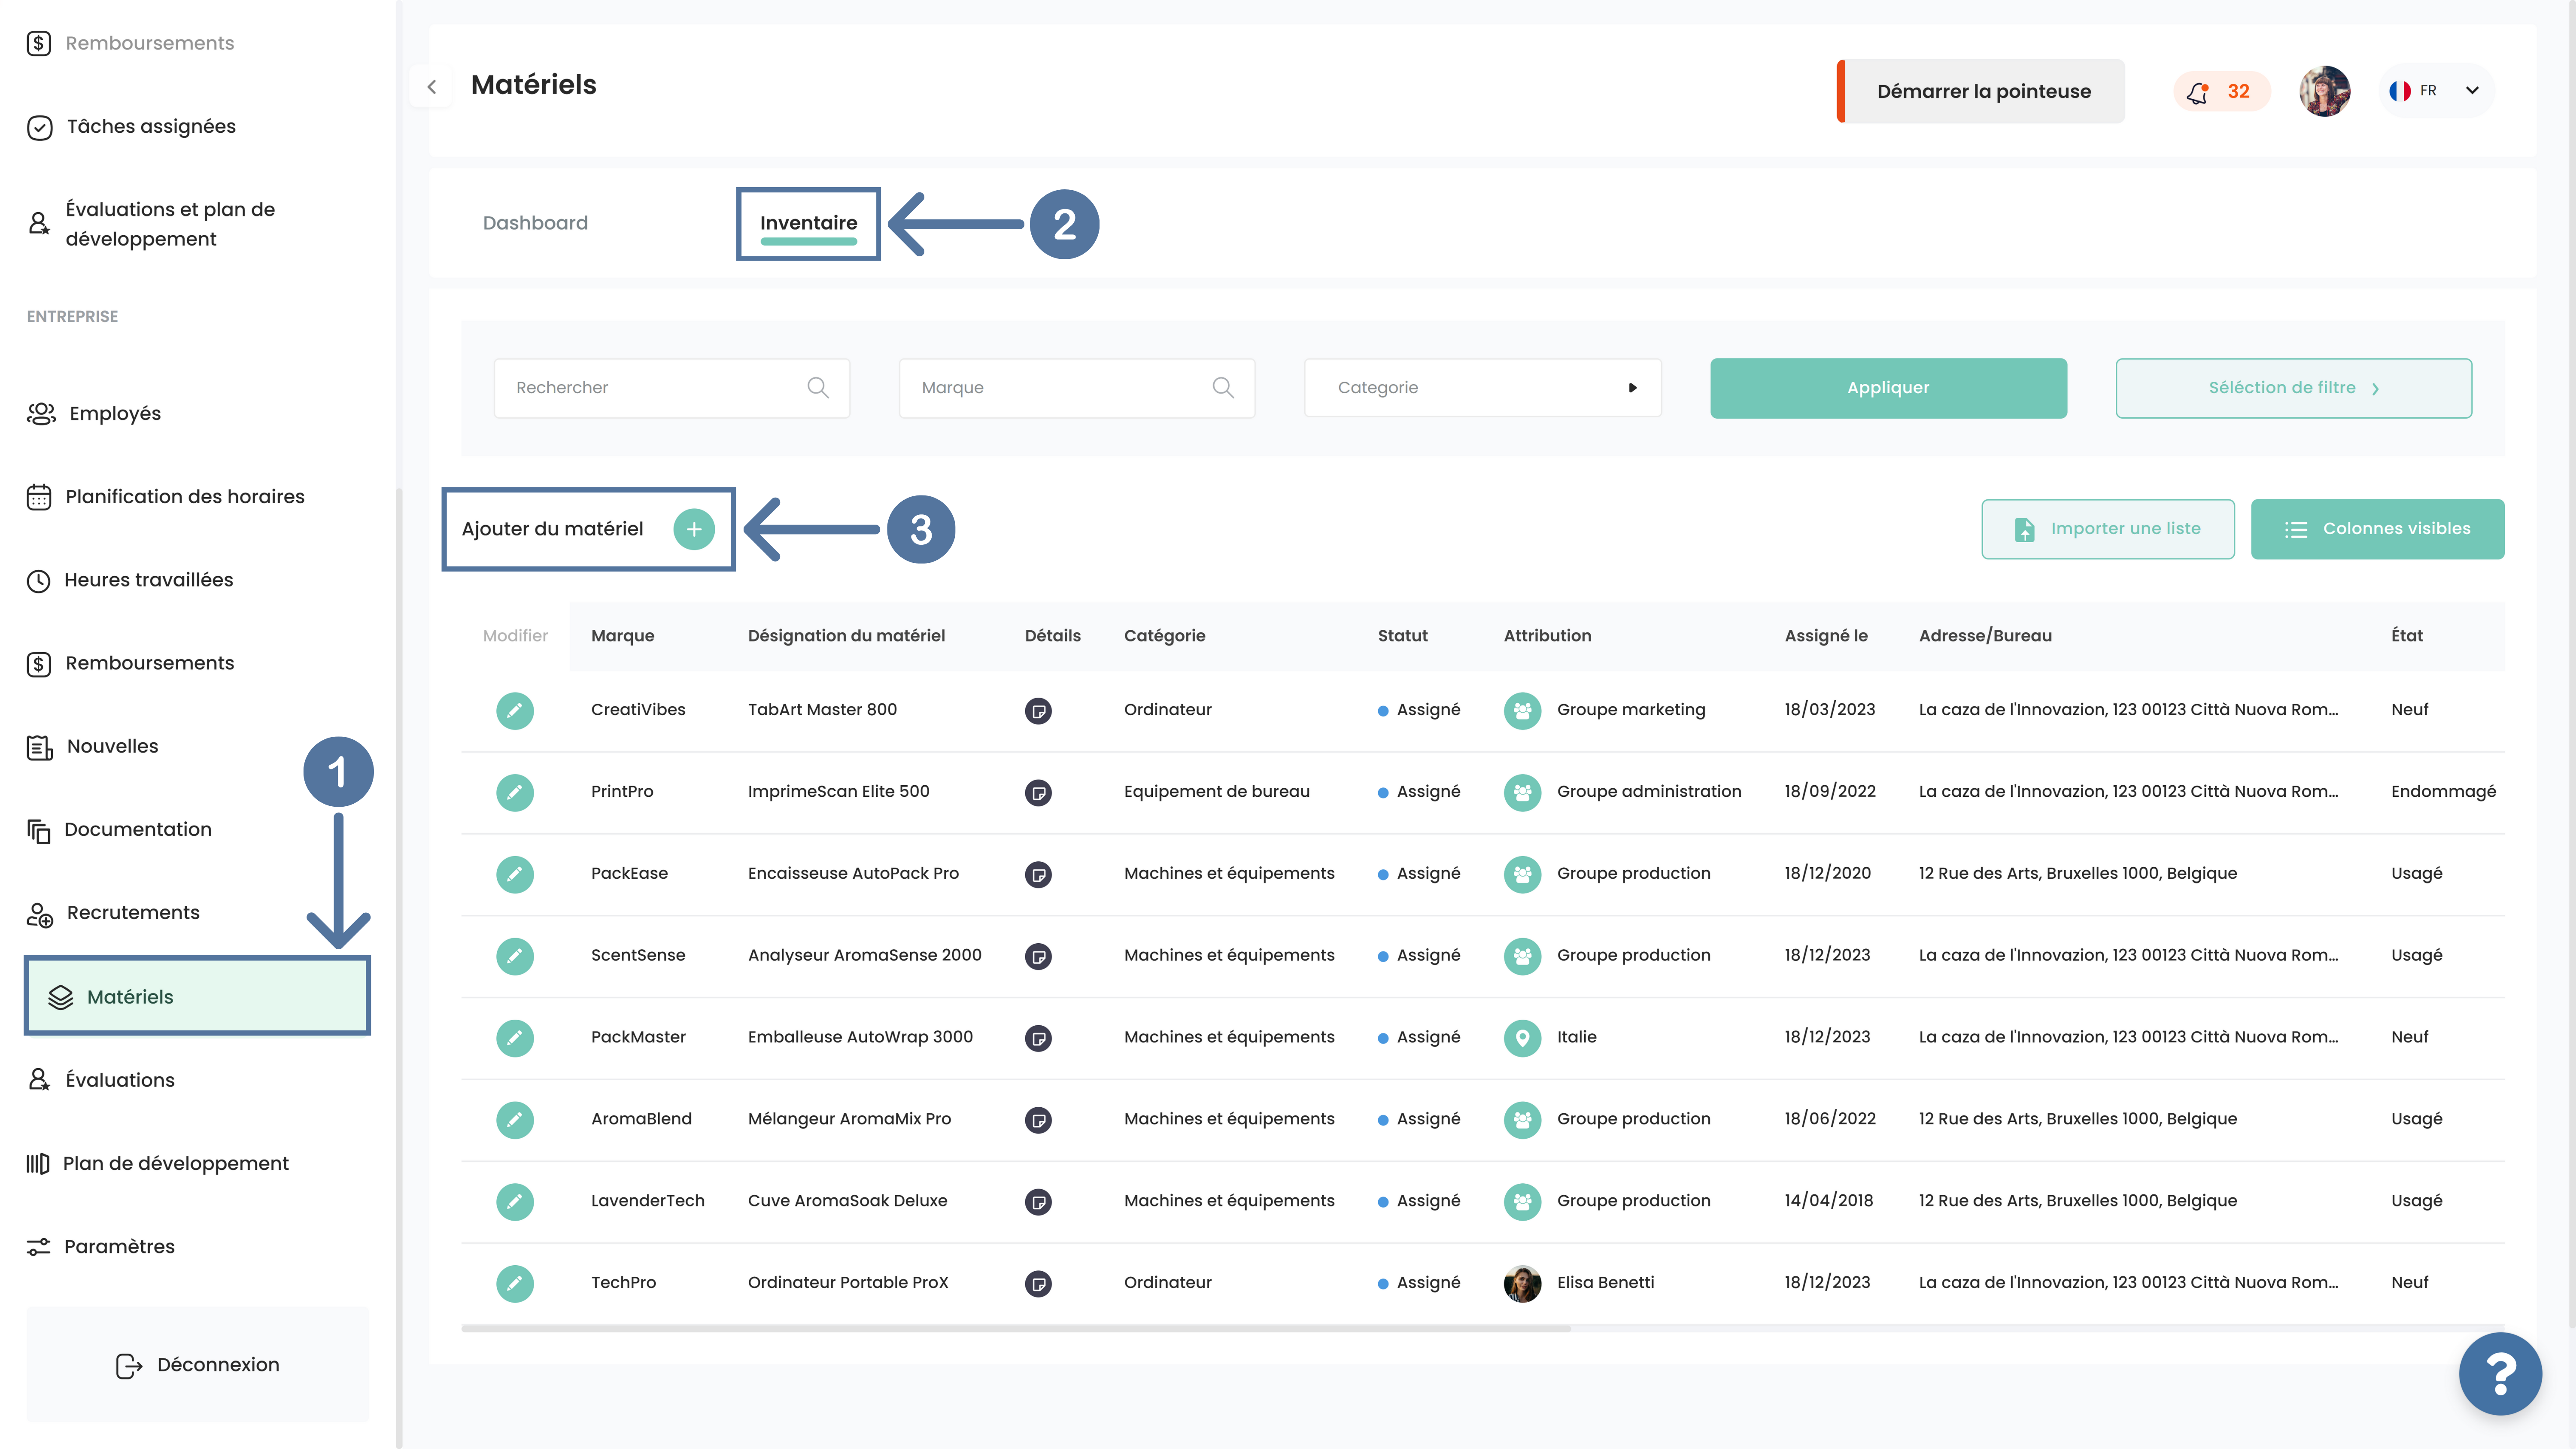Open Séléction de filtre options
Image resolution: width=2576 pixels, height=1449 pixels.
coord(2293,388)
